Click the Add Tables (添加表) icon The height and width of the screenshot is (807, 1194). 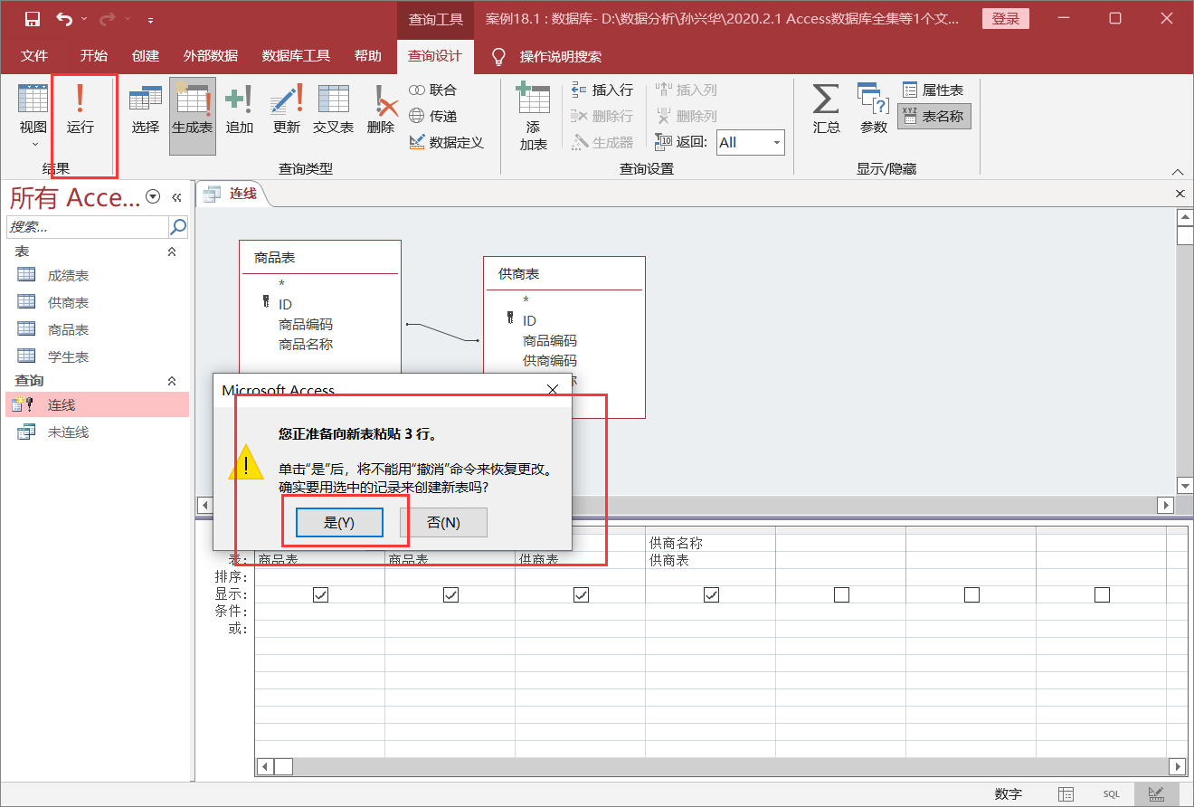tap(533, 116)
